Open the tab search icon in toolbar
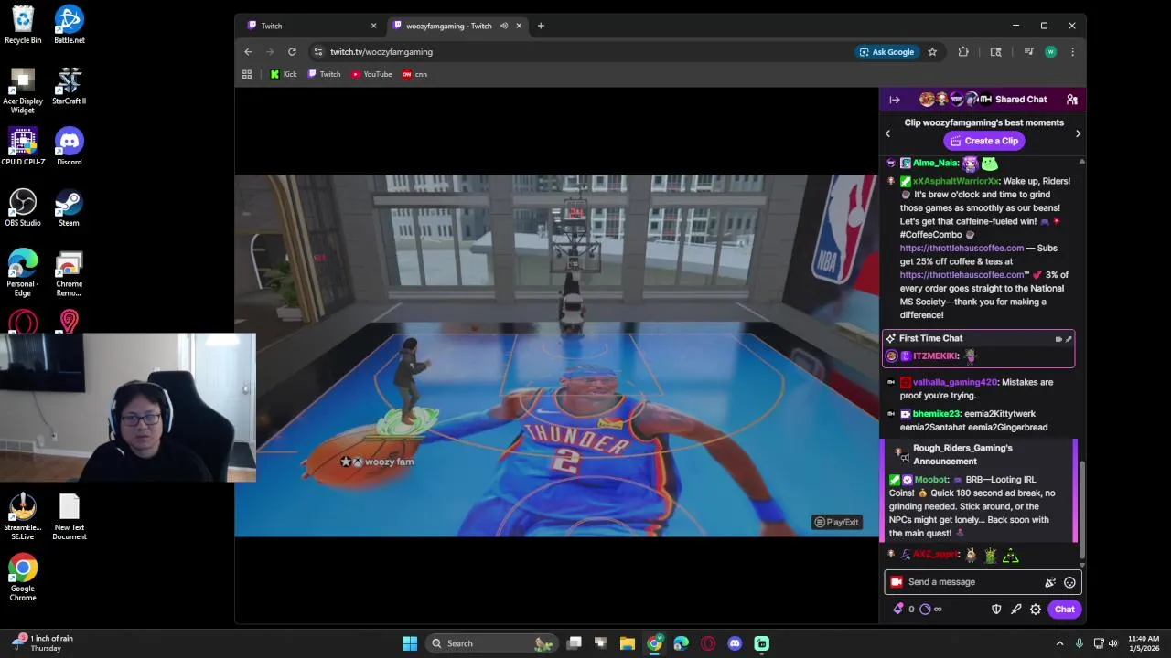Viewport: 1171px width, 658px height. pyautogui.click(x=996, y=52)
